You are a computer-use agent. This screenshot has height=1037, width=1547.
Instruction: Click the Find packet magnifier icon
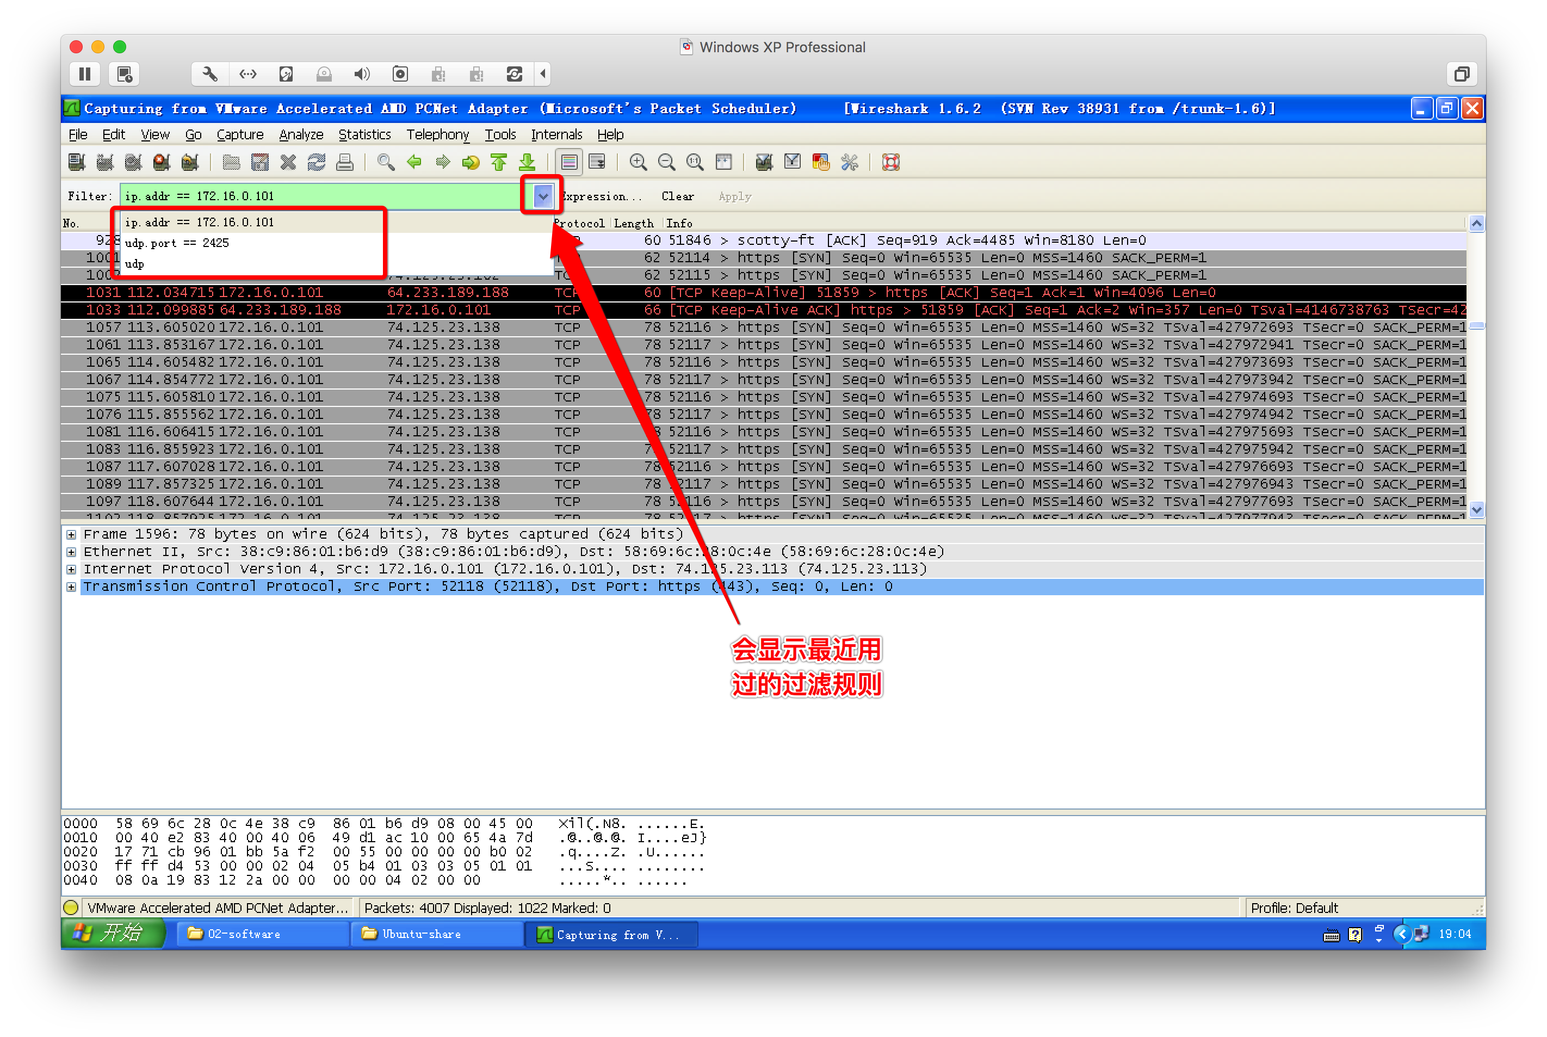pyautogui.click(x=386, y=162)
